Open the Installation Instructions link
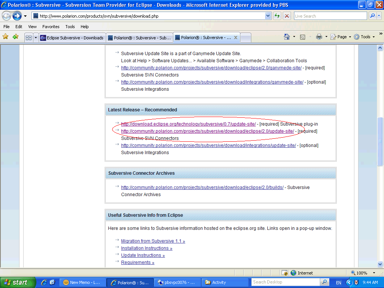384x288 pixels. point(147,248)
